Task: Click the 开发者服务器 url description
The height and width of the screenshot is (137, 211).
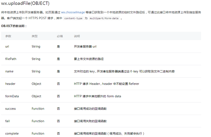Action: 85,47
